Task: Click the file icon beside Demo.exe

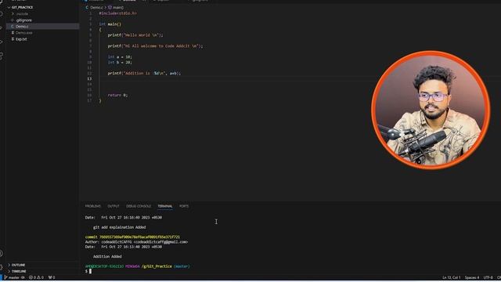Action: (x=13, y=33)
